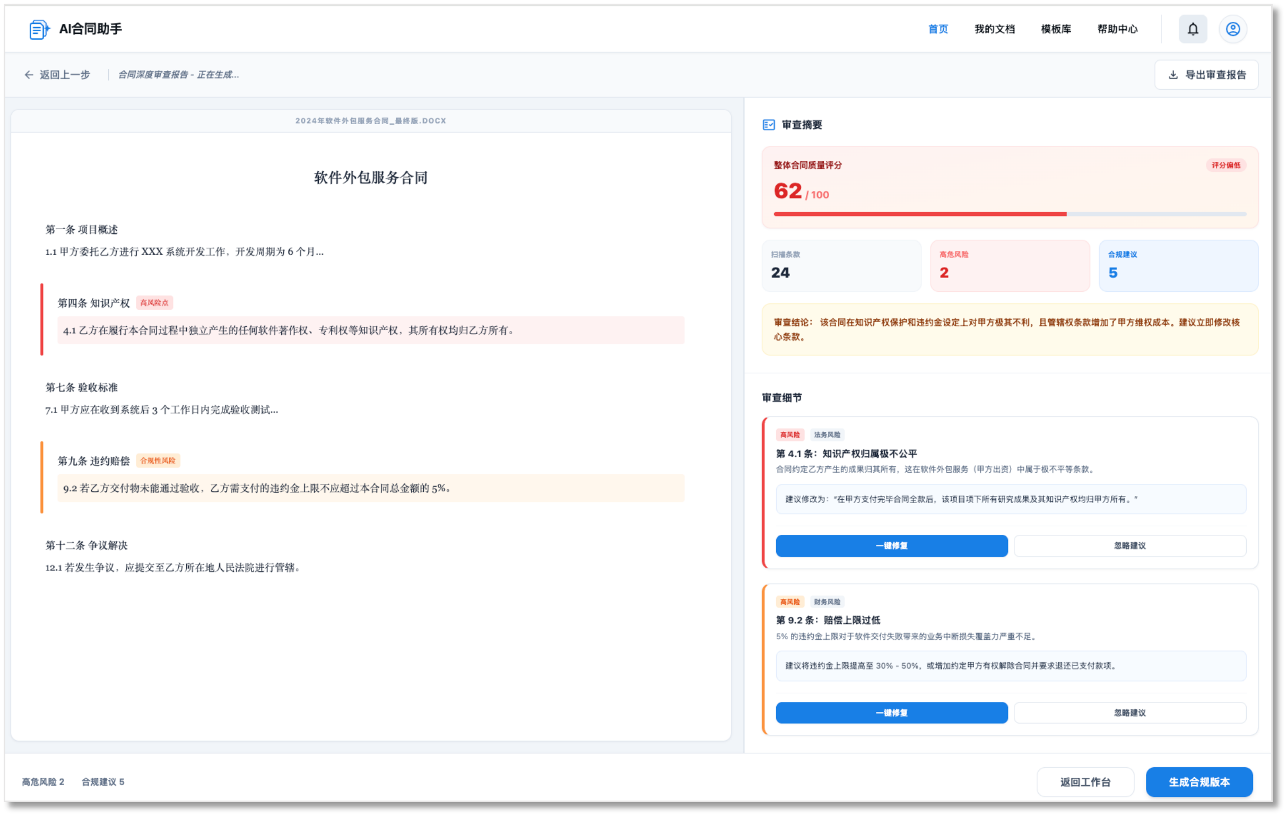Click 生成合规版本 button
This screenshot has height=817, width=1287.
(x=1199, y=783)
